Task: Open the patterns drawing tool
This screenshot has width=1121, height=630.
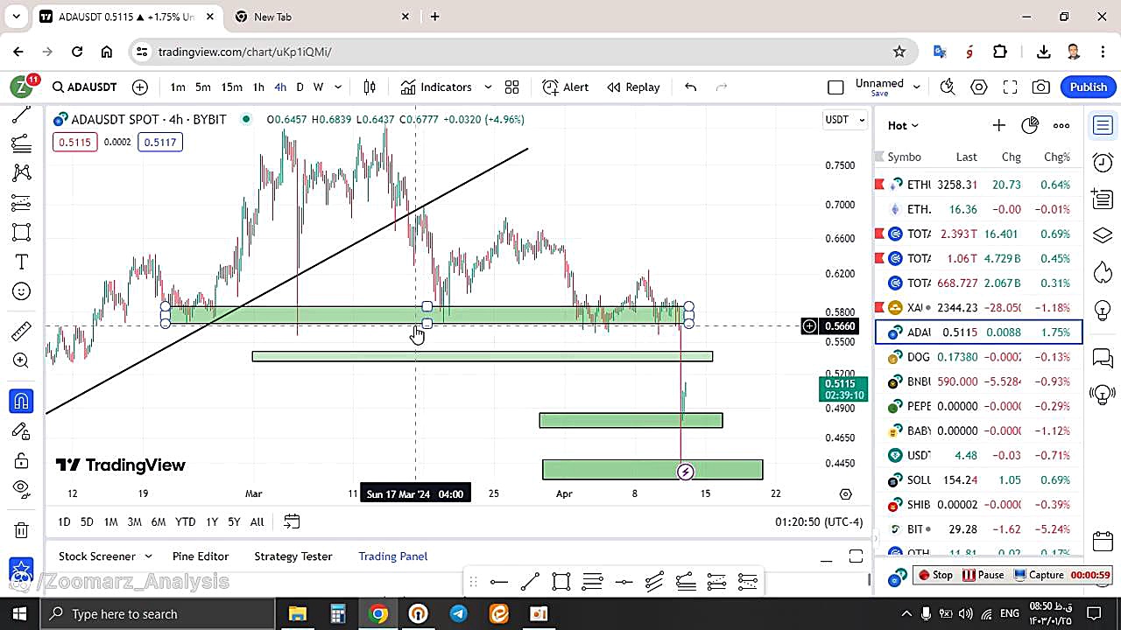Action: coord(22,173)
